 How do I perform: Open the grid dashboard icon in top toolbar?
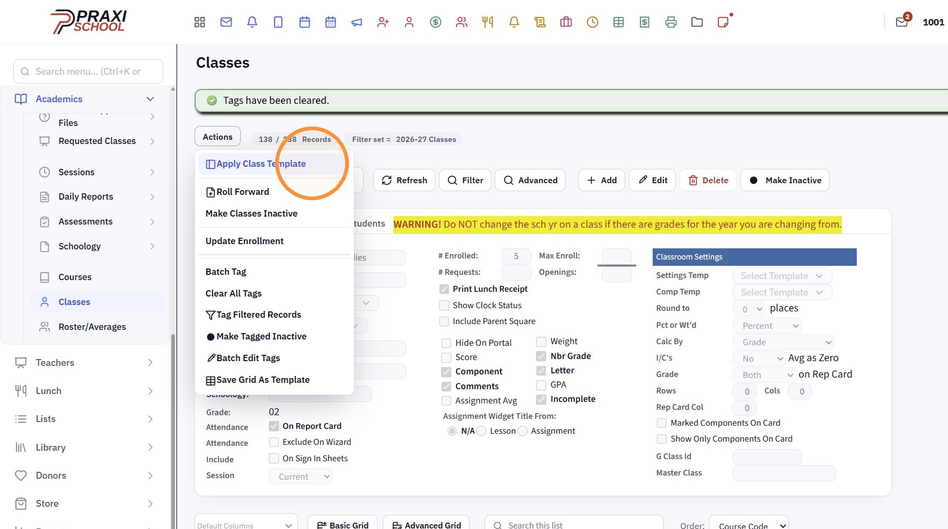pos(200,22)
